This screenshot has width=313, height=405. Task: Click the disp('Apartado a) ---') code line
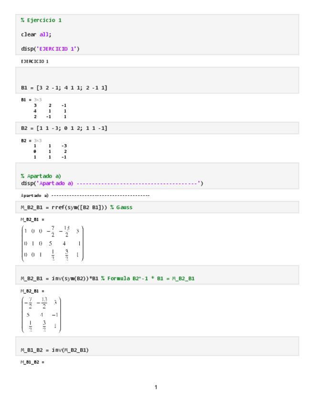point(112,183)
